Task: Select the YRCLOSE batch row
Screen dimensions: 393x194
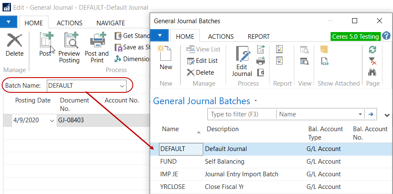Action: coord(172,187)
